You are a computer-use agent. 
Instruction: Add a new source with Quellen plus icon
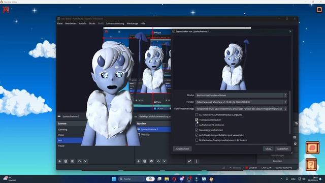click(x=139, y=161)
